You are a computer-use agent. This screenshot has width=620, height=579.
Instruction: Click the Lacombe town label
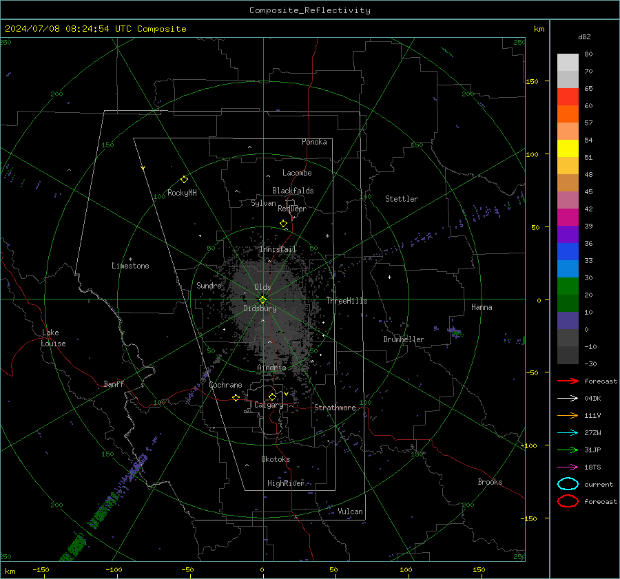click(x=297, y=173)
